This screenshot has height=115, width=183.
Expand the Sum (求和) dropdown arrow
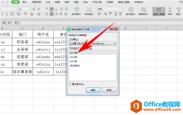click(173, 14)
